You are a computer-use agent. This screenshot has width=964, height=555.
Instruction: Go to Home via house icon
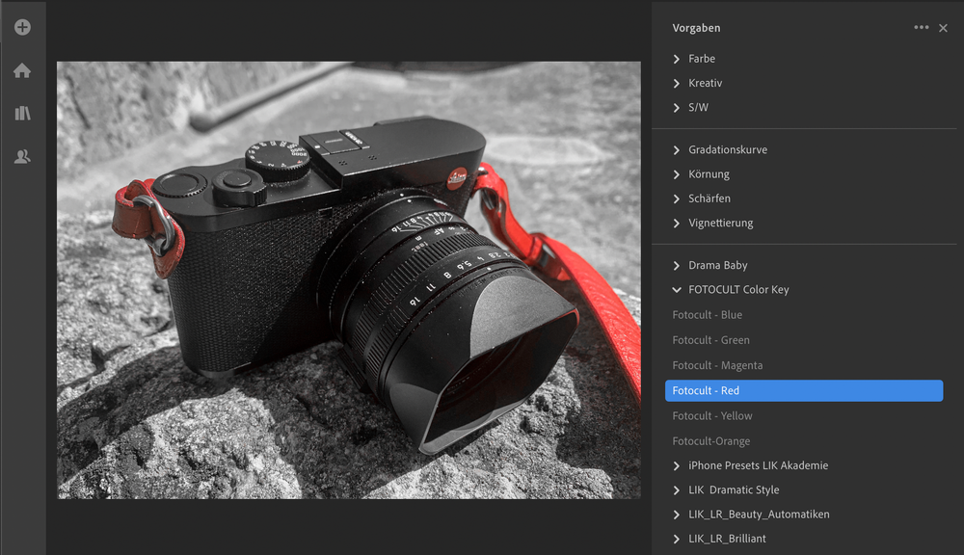click(x=22, y=70)
